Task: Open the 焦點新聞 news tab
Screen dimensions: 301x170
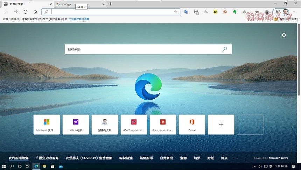Action: (146, 158)
